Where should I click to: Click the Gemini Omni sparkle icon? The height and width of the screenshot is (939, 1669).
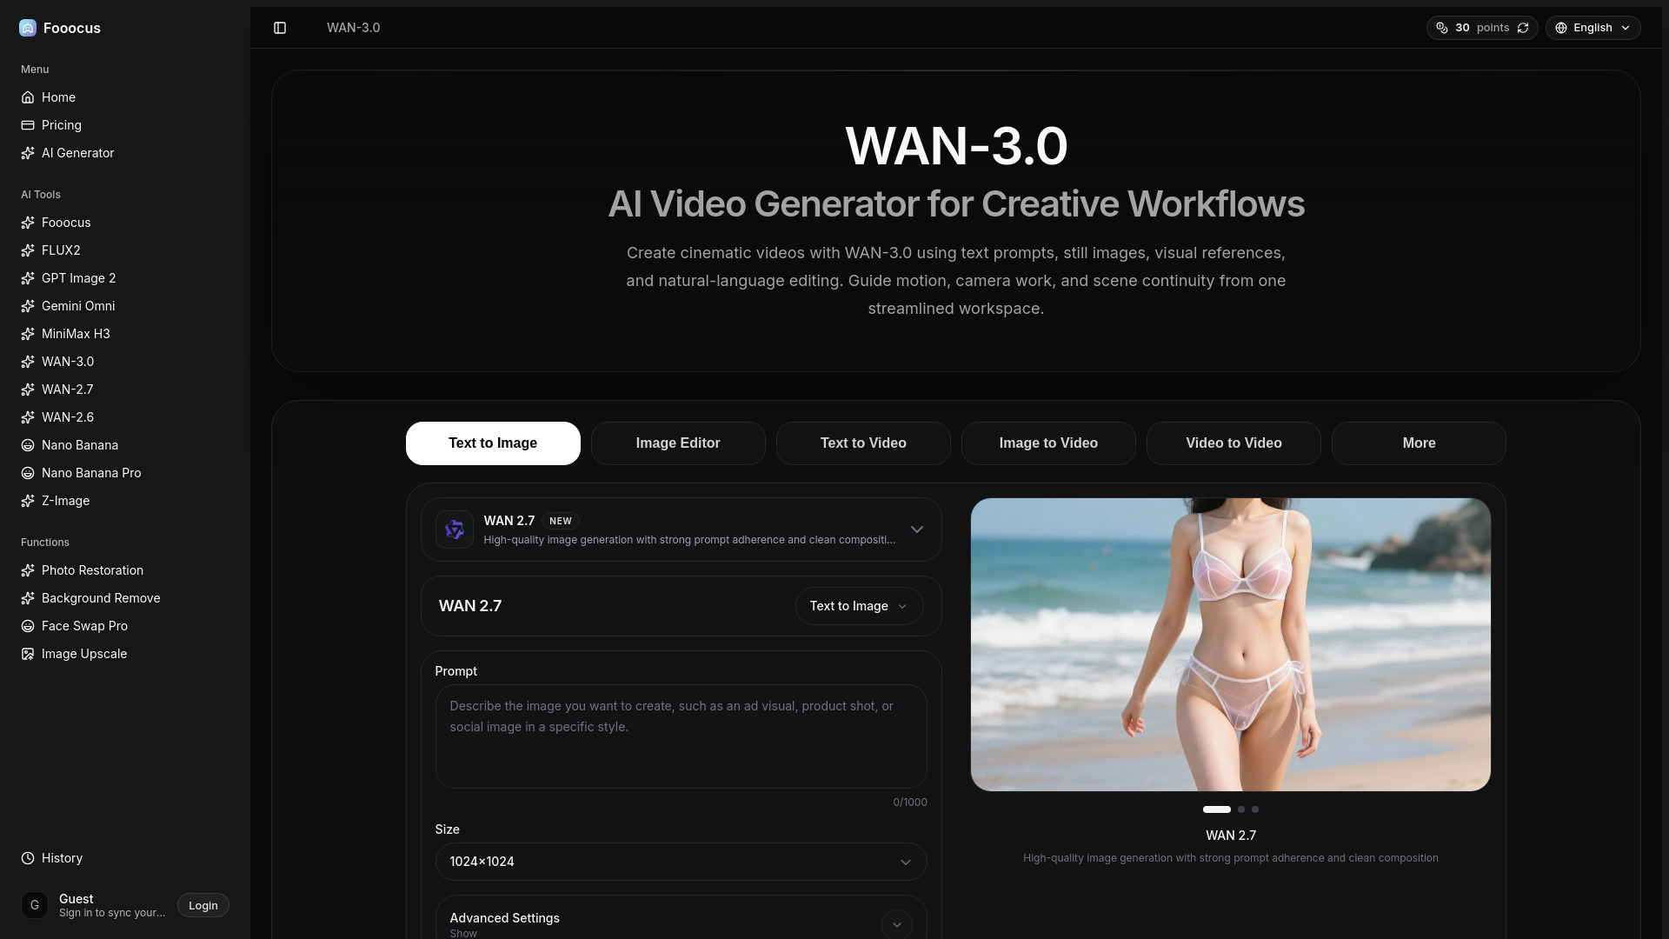28,306
